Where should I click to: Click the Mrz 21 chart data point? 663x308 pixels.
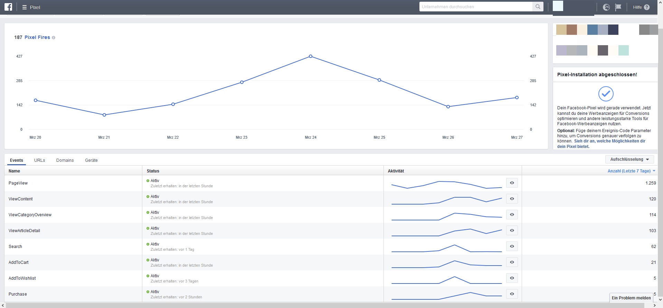[x=104, y=115]
